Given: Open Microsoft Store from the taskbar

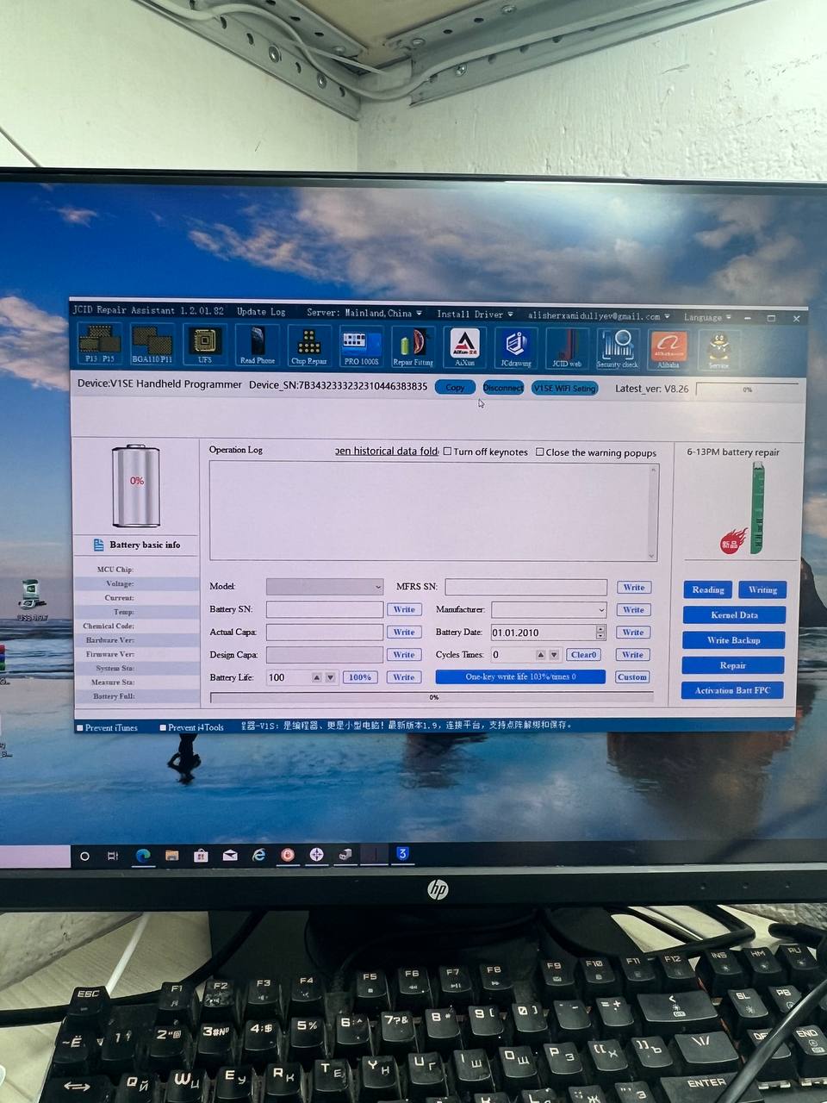Looking at the screenshot, I should click(x=201, y=855).
